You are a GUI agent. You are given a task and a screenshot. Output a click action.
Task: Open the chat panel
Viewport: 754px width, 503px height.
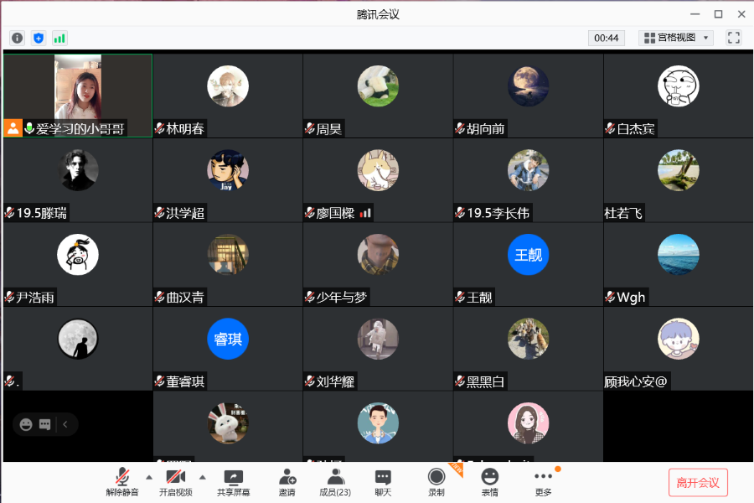[x=383, y=482]
